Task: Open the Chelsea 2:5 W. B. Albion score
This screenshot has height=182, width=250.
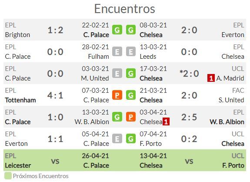Action: tap(189, 117)
